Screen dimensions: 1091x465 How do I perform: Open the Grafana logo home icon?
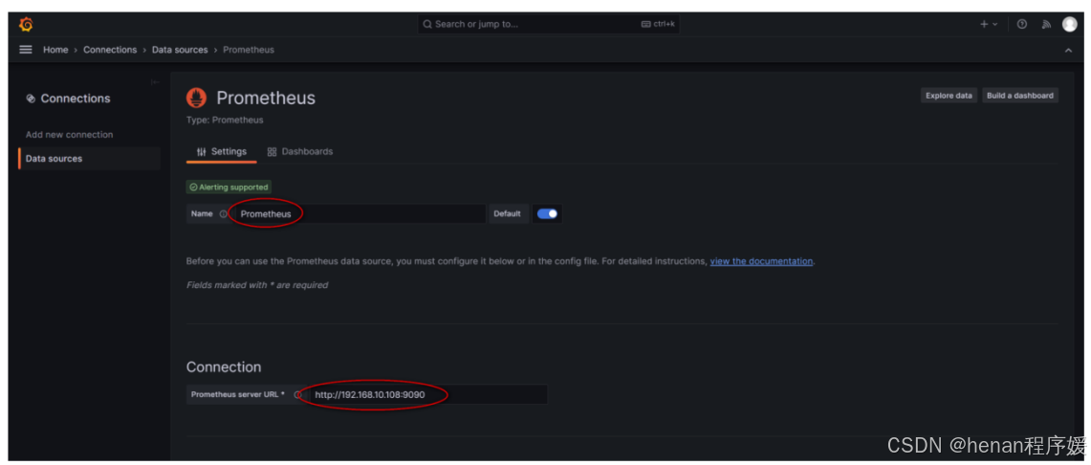coord(26,24)
